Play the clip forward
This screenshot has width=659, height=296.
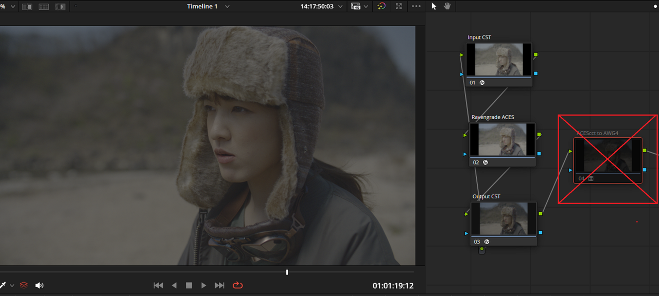point(204,285)
